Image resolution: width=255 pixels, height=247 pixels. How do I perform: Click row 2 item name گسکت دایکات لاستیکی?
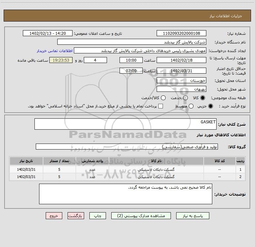156,177
